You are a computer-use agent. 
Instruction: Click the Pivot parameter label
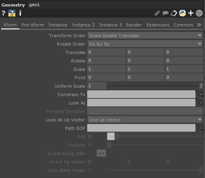pos(80,78)
